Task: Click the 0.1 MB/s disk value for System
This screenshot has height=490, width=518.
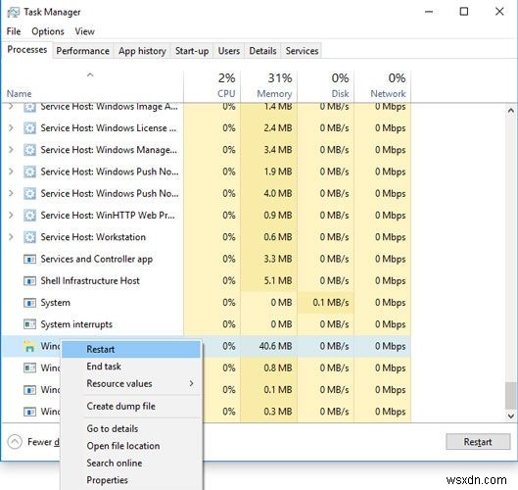Action: click(x=331, y=303)
